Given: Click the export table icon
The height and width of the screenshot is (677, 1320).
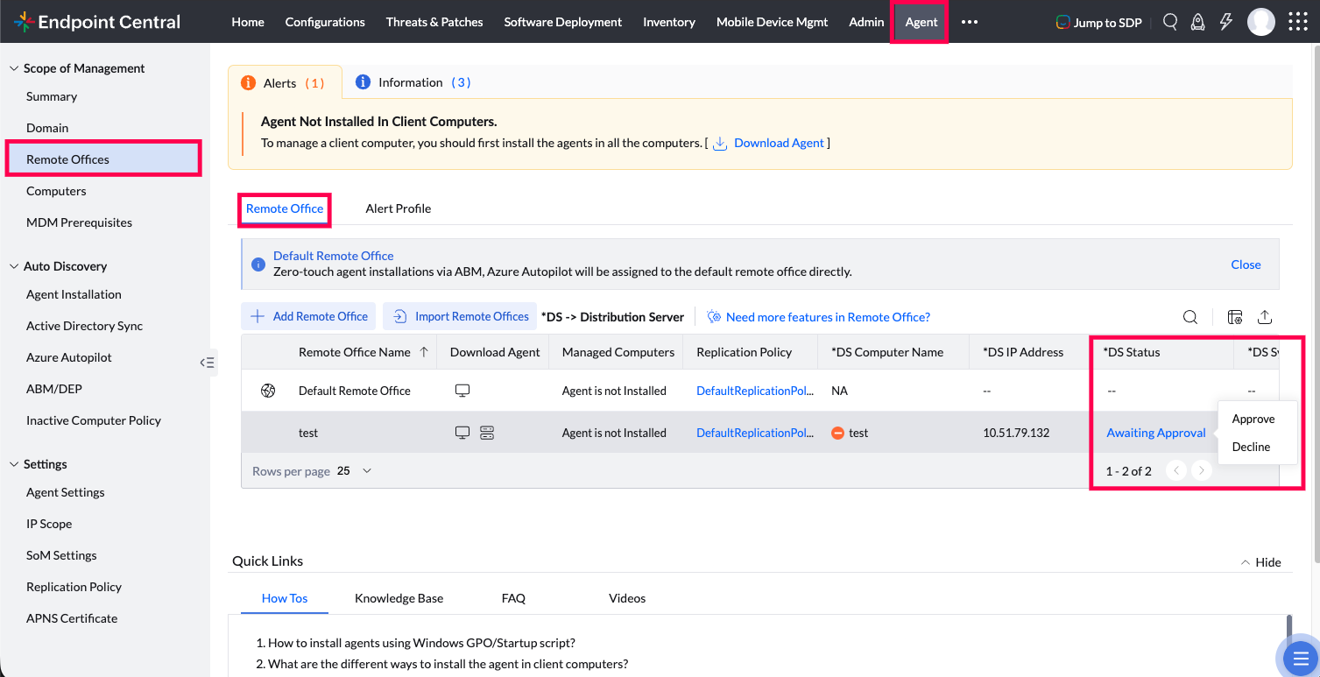Looking at the screenshot, I should [x=1264, y=317].
